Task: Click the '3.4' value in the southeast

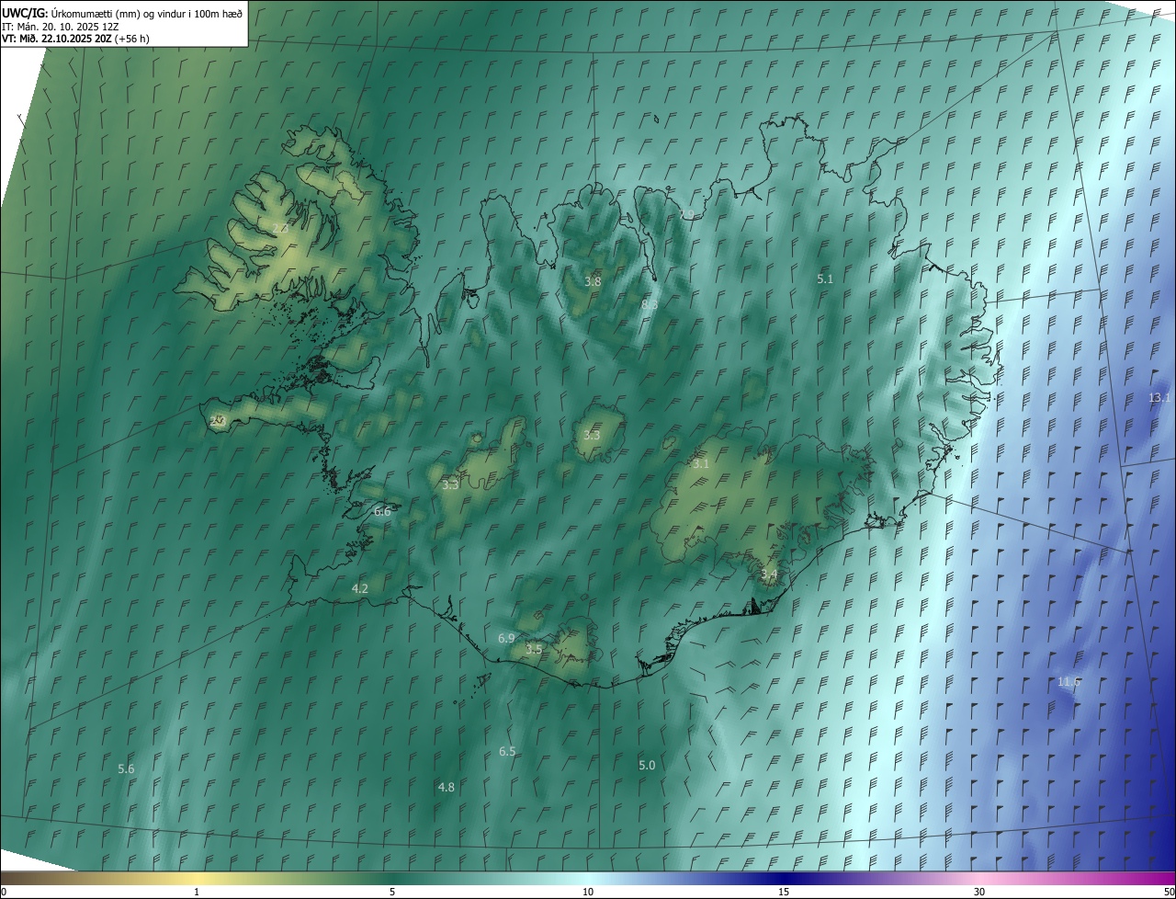Action: coord(769,575)
